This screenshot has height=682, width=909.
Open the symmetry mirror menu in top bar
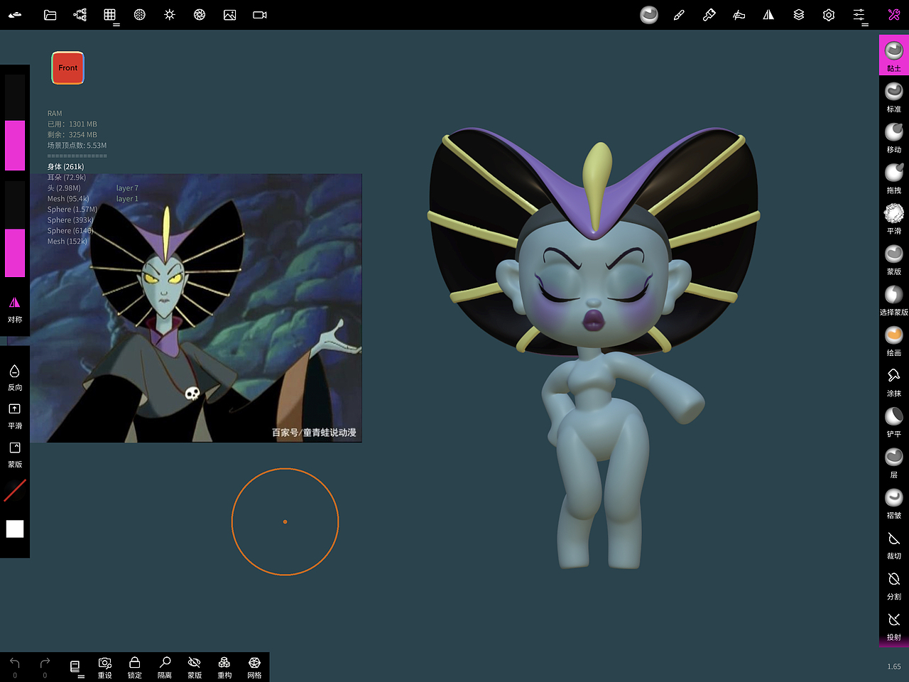768,15
